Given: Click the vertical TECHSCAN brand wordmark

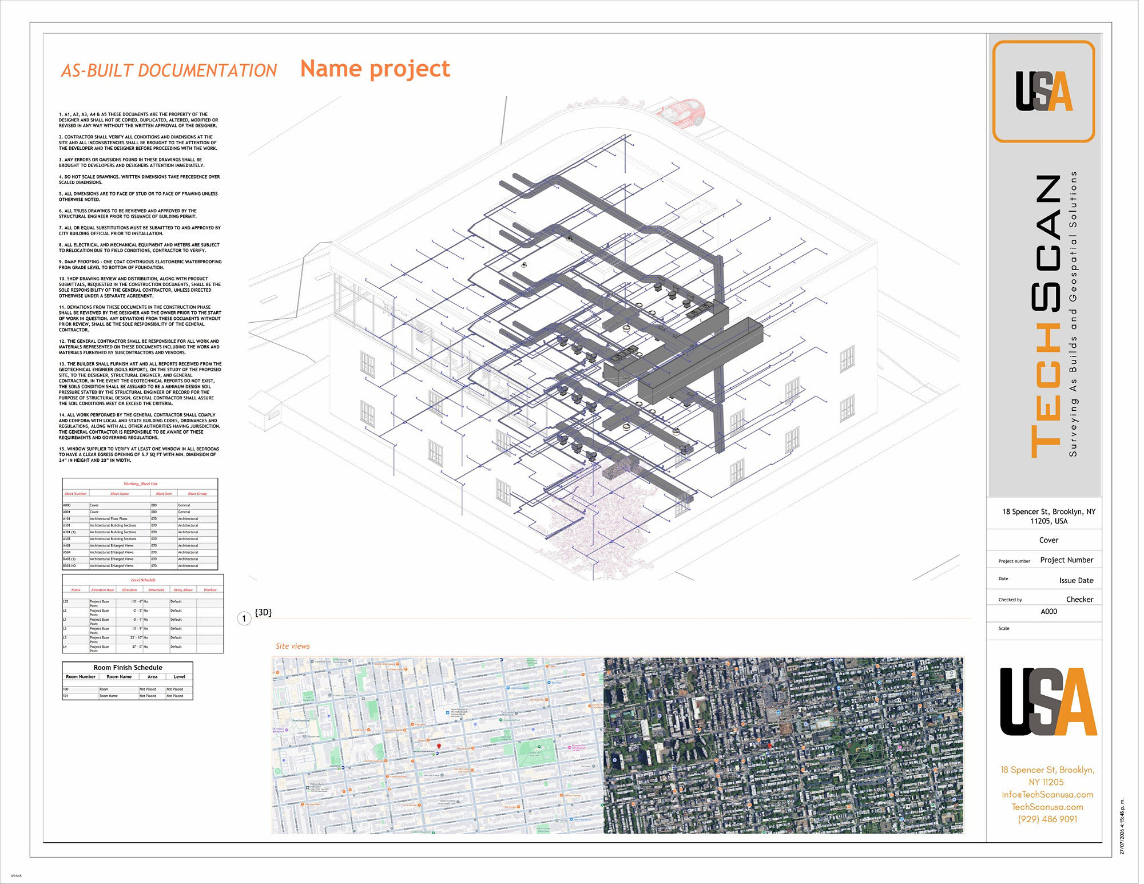Looking at the screenshot, I should coord(1046,316).
